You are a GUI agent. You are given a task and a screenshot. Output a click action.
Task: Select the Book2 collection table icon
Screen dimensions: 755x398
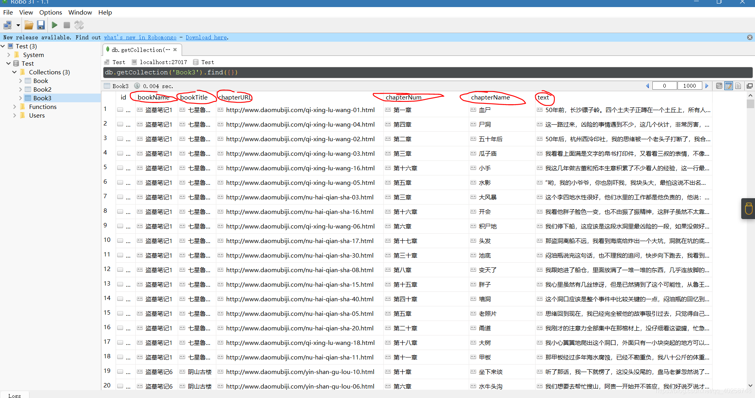28,89
